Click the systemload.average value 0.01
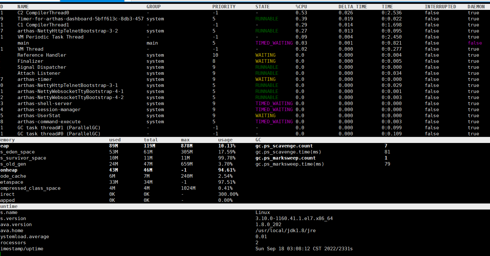Viewport: 490px width, 256px height. (x=261, y=237)
